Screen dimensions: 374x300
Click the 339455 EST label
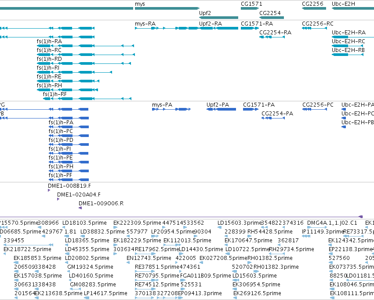point(14,241)
